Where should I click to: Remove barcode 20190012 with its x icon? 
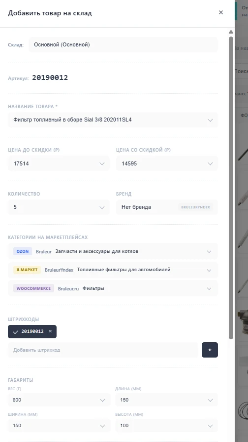coord(50,331)
